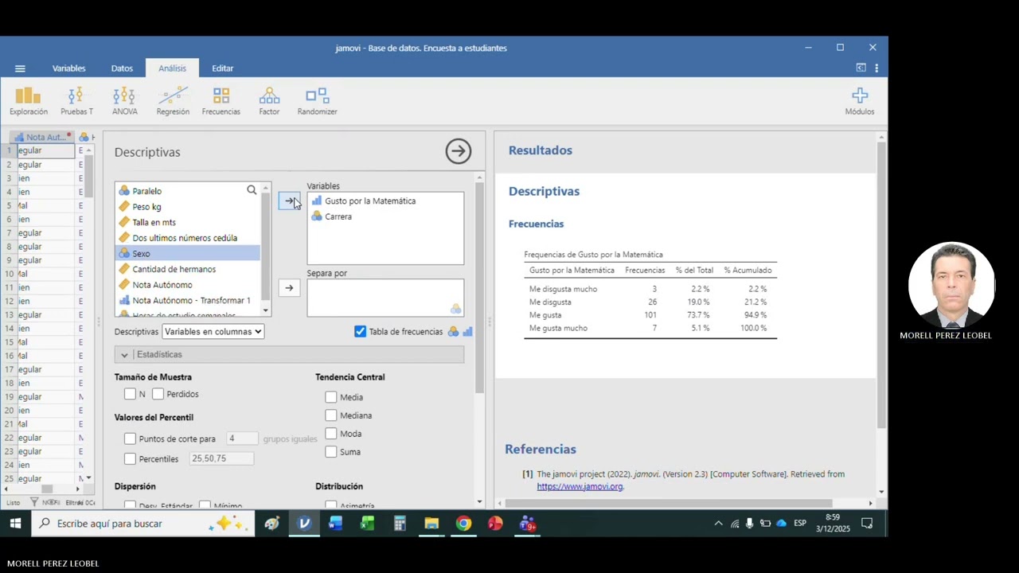Viewport: 1019px width, 573px height.
Task: Switch to the Editar tab
Action: (223, 68)
